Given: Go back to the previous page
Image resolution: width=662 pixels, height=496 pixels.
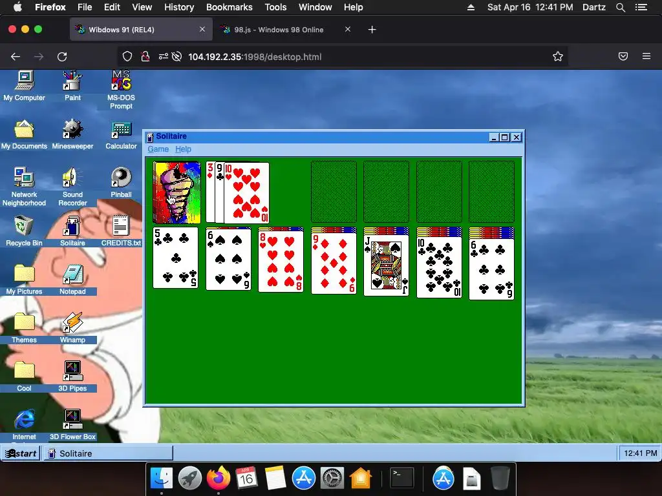Looking at the screenshot, I should [16, 57].
